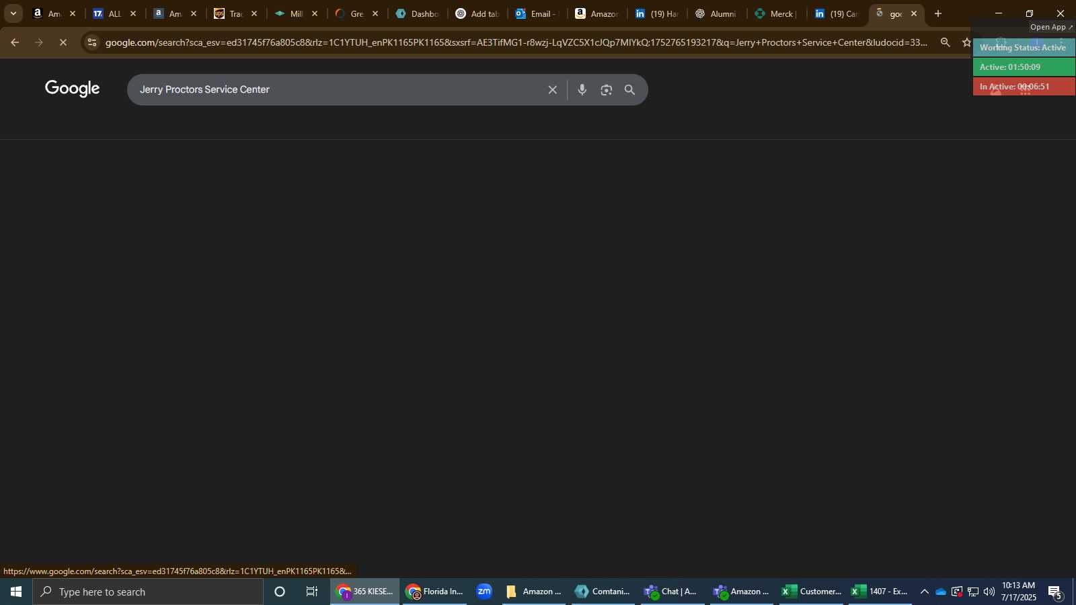The height and width of the screenshot is (605, 1076).
Task: Click the Open App link
Action: click(x=1052, y=27)
